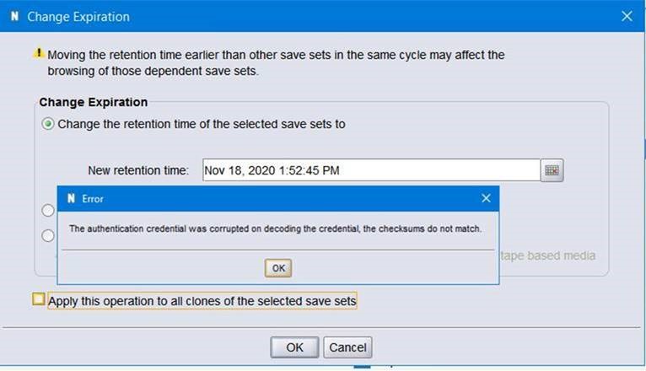The height and width of the screenshot is (371, 646).
Task: Select 'Change the retention time' radio button
Action: tap(48, 124)
